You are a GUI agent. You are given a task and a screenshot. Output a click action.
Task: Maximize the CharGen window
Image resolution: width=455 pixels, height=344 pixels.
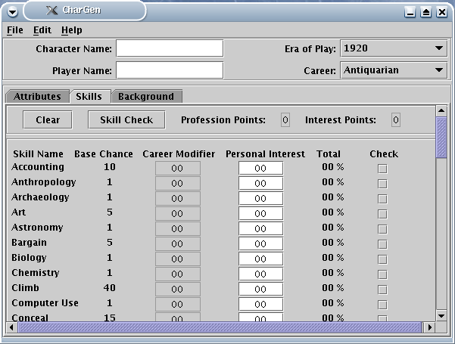coord(425,12)
